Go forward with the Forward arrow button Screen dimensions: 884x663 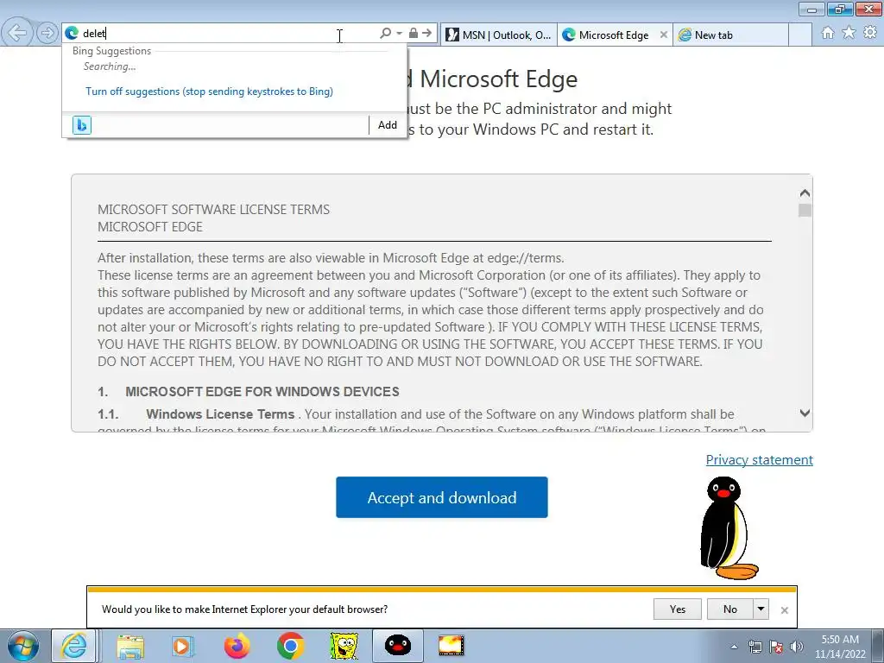tap(47, 34)
